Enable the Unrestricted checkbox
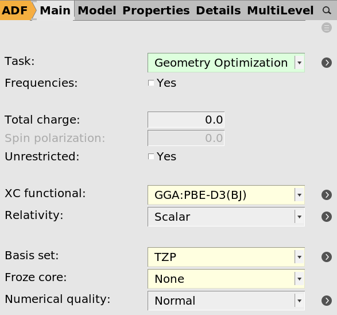The height and width of the screenshot is (315, 337). pyautogui.click(x=151, y=156)
